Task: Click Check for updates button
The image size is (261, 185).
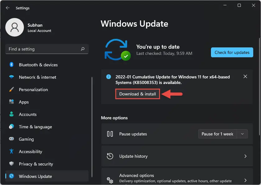Action: point(232,52)
